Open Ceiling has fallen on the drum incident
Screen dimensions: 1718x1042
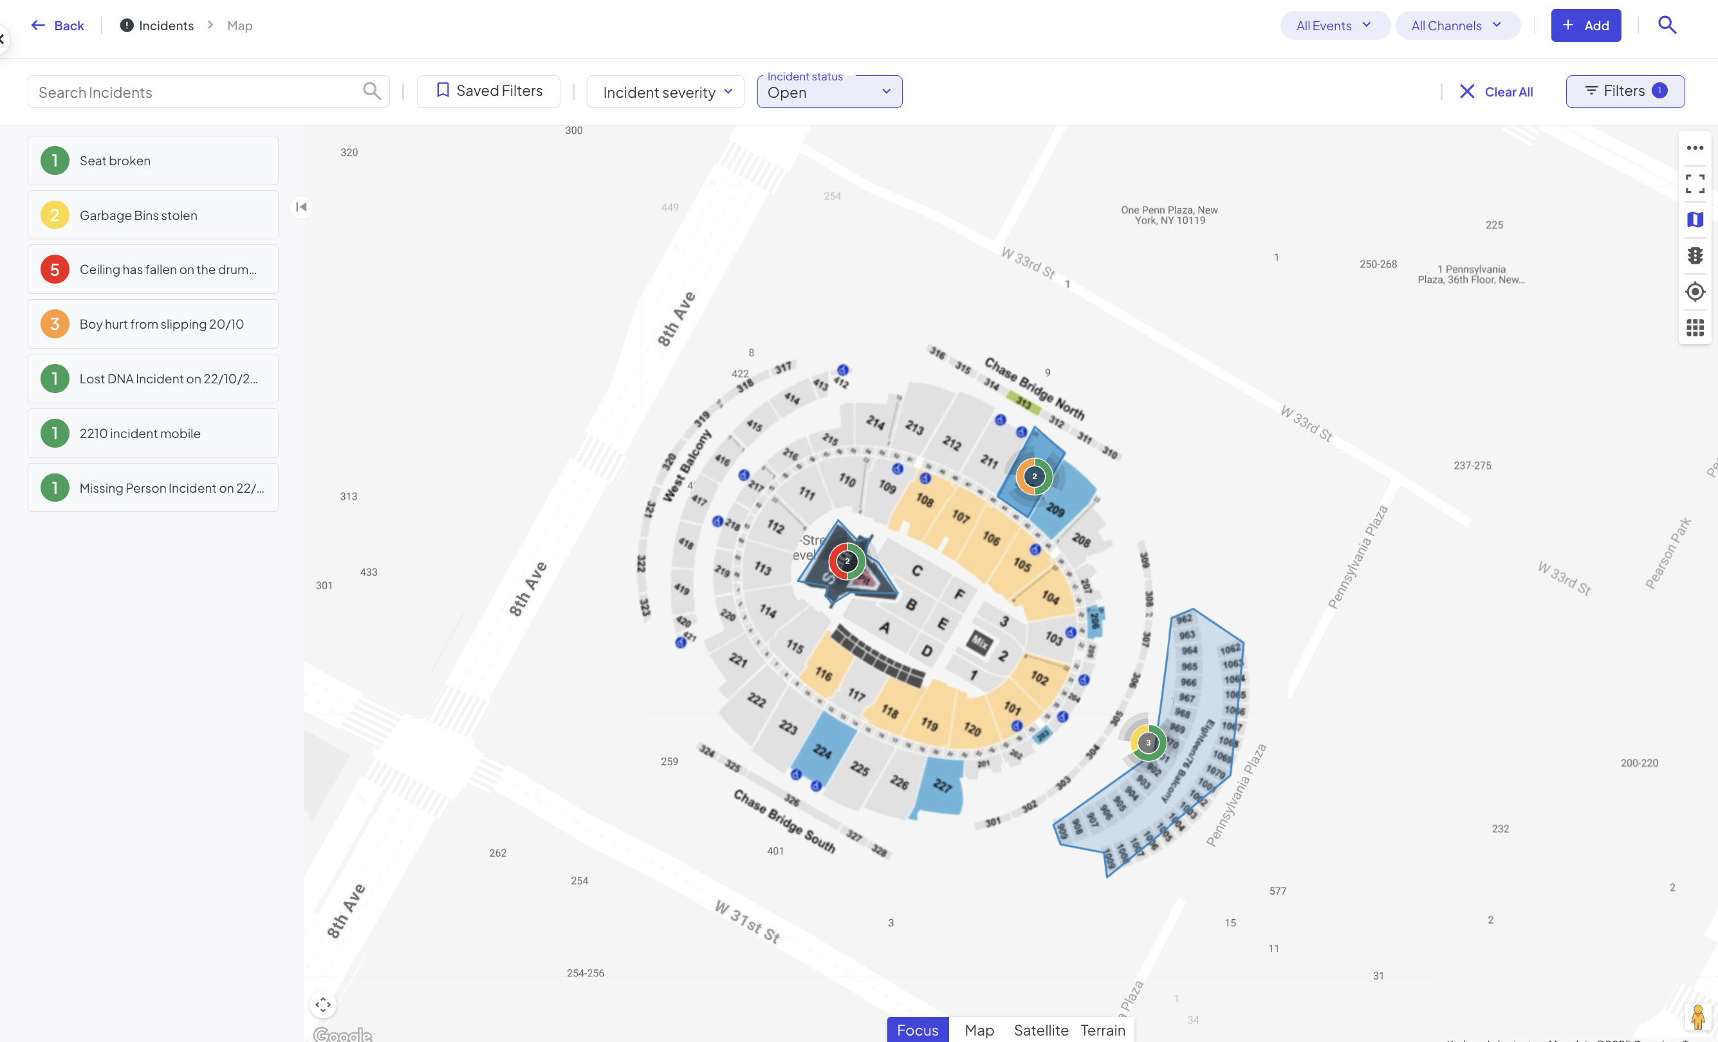click(153, 270)
